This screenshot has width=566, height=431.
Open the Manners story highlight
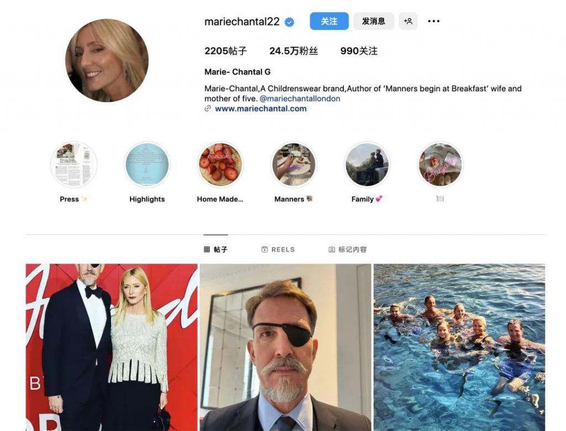(294, 165)
